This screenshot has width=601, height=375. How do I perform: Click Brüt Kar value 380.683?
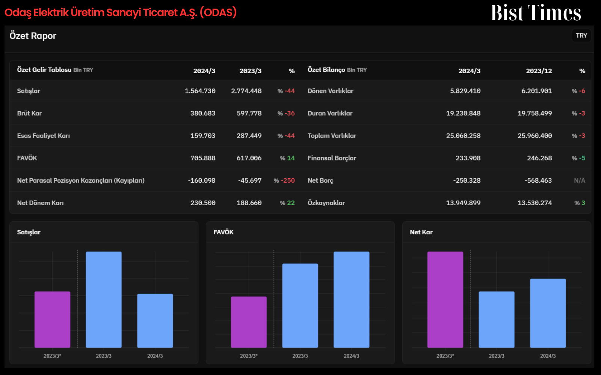pyautogui.click(x=203, y=113)
